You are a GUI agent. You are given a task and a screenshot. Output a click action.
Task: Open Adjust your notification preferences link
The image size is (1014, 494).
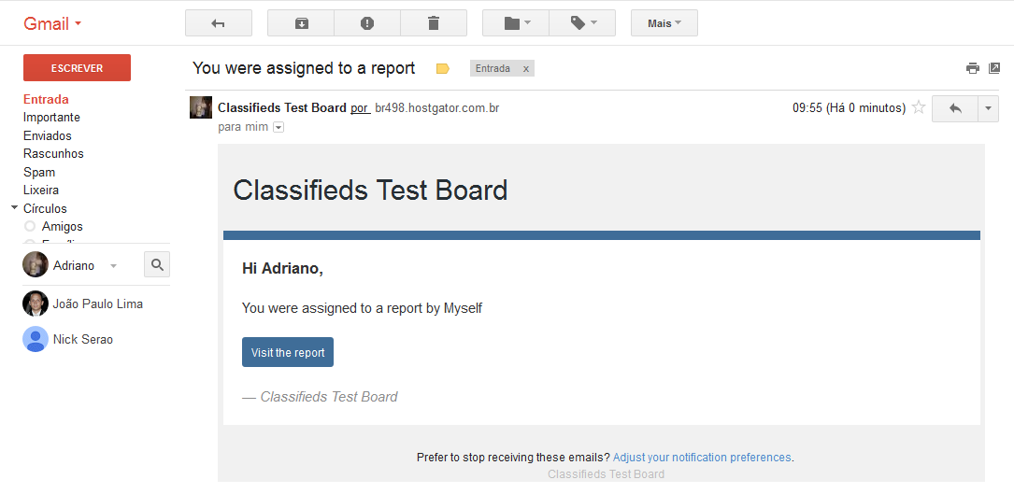(702, 458)
